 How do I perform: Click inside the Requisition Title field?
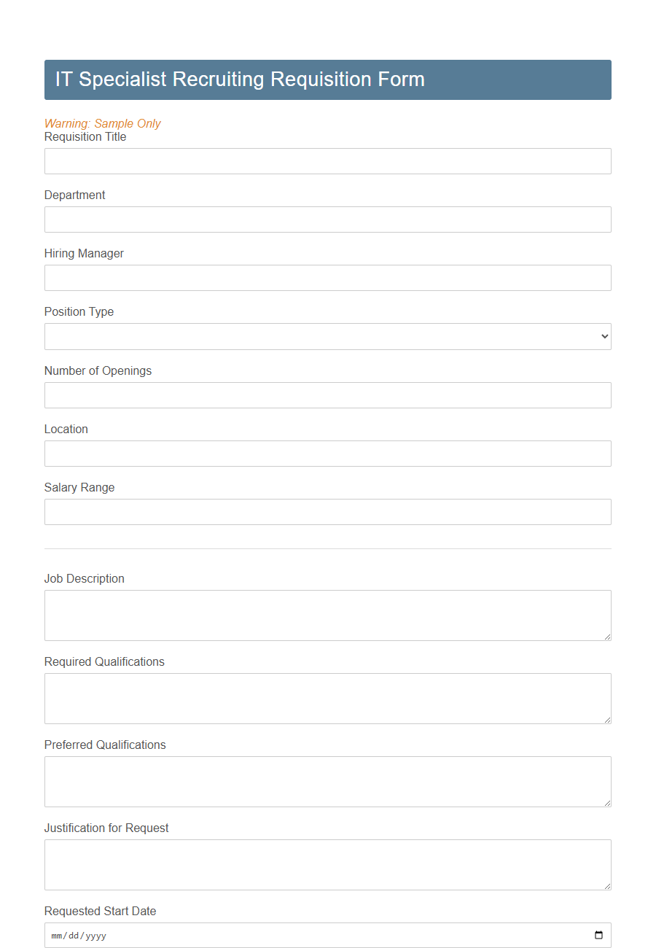pos(328,161)
